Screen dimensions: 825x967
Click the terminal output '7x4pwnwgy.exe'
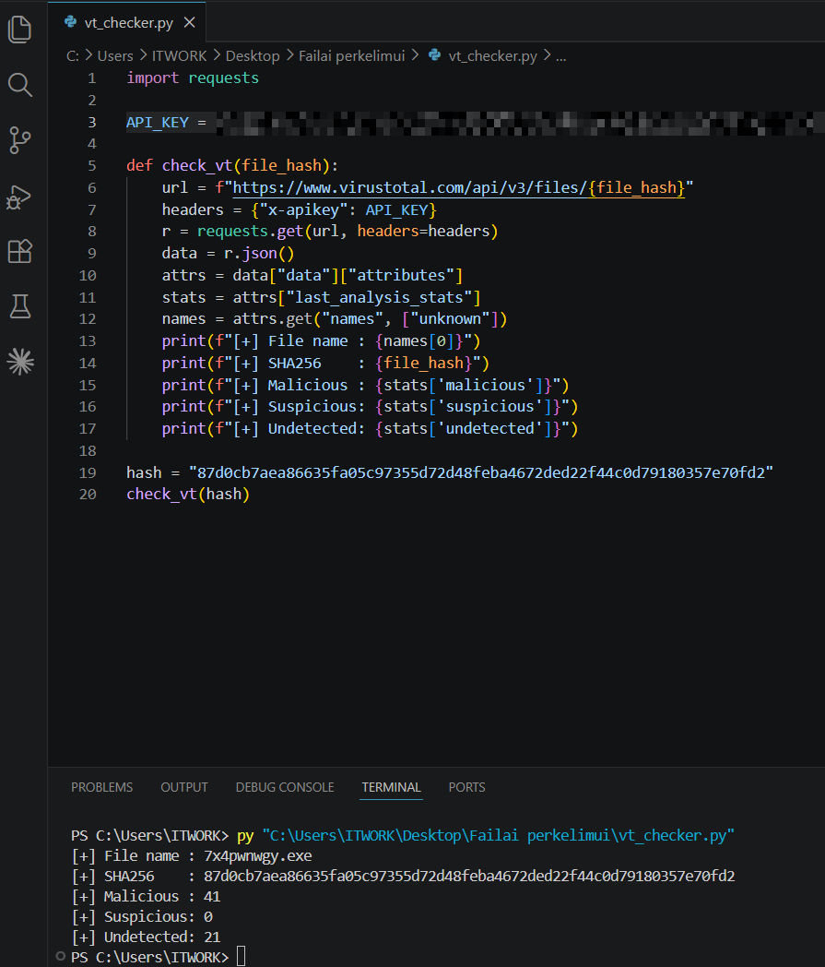click(x=257, y=856)
